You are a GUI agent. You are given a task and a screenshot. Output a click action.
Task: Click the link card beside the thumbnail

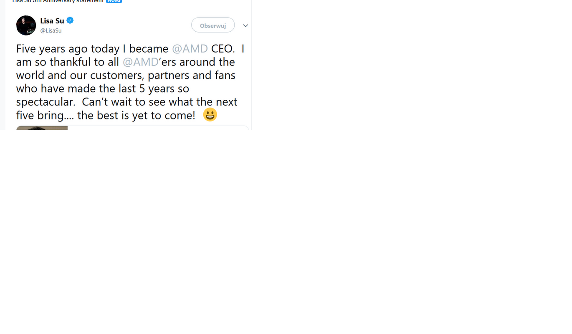(x=158, y=128)
